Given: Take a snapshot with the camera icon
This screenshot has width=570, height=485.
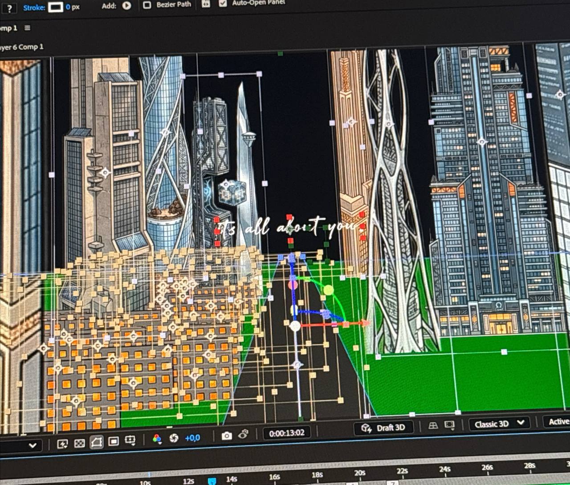Looking at the screenshot, I should (227, 436).
